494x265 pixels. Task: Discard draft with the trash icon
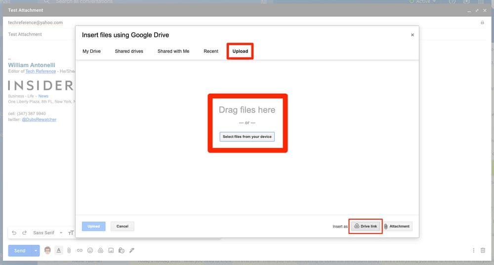(x=483, y=250)
